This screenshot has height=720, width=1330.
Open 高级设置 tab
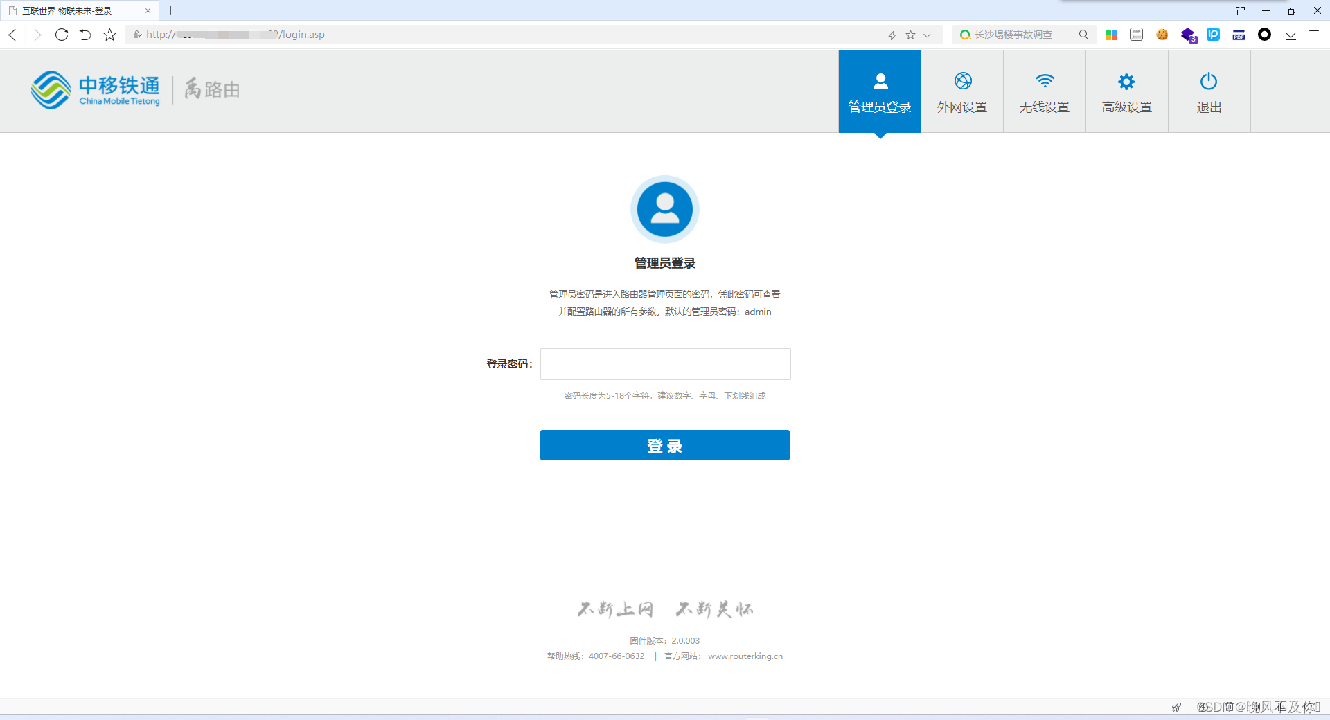pyautogui.click(x=1127, y=91)
